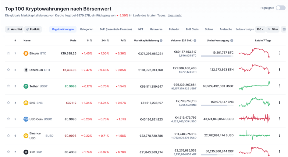Viewport: 288px width, 157px height.
Task: Open the three-dot menu for BNB
Action: tap(279, 102)
